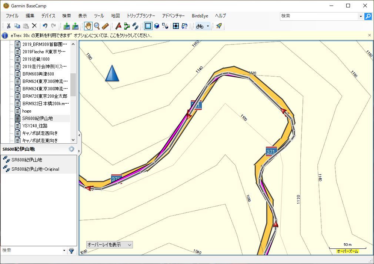
Task: Click the rocket icon in toolbar
Action: (219, 26)
